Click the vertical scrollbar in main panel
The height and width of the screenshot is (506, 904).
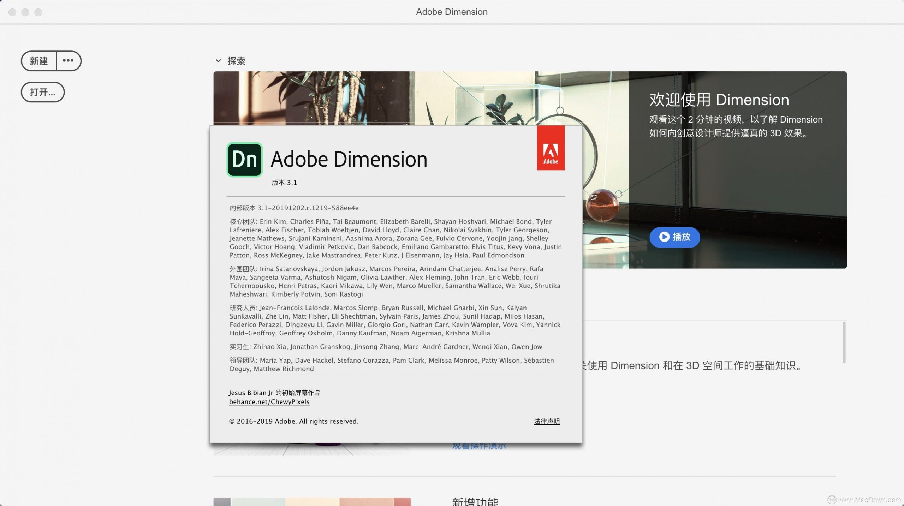point(844,343)
